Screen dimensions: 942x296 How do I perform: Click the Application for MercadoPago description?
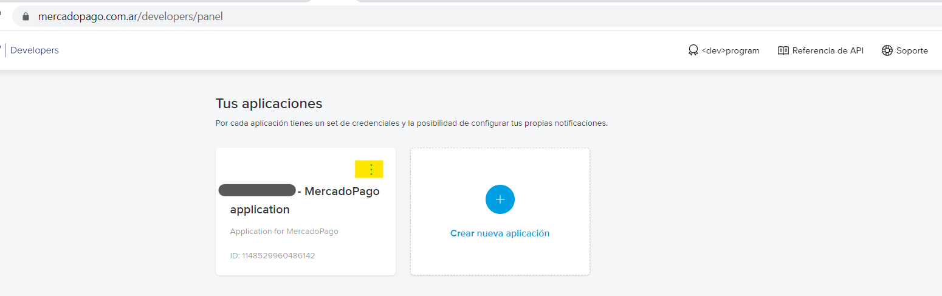point(284,232)
